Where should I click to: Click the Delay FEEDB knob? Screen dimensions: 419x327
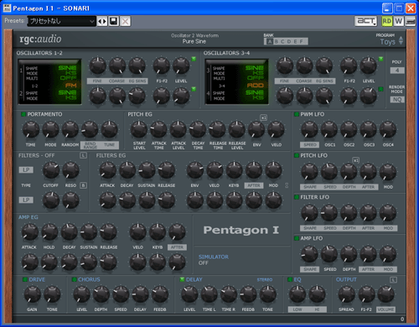(x=248, y=294)
